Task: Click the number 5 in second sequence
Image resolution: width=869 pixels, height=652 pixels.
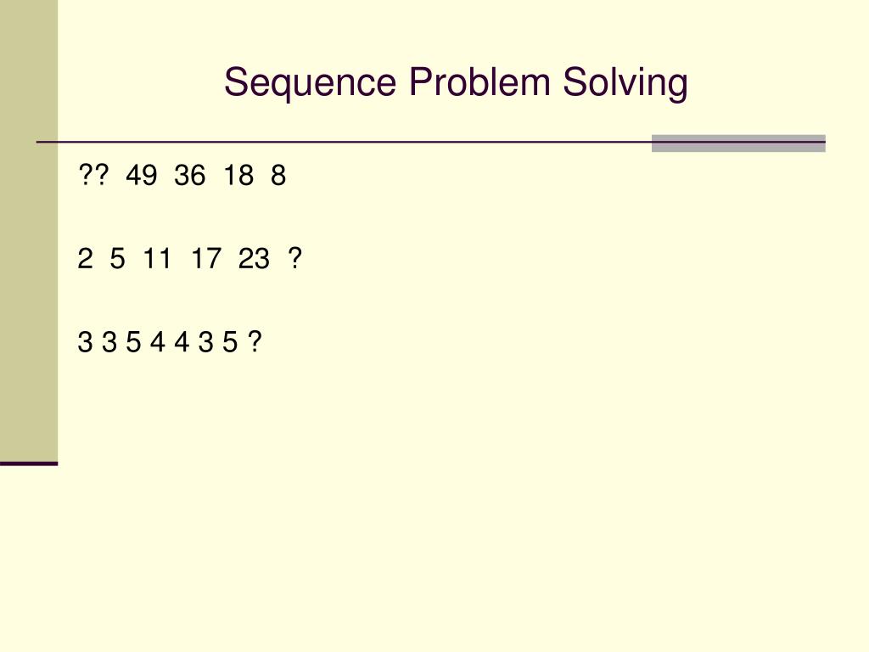Action: coord(117,258)
